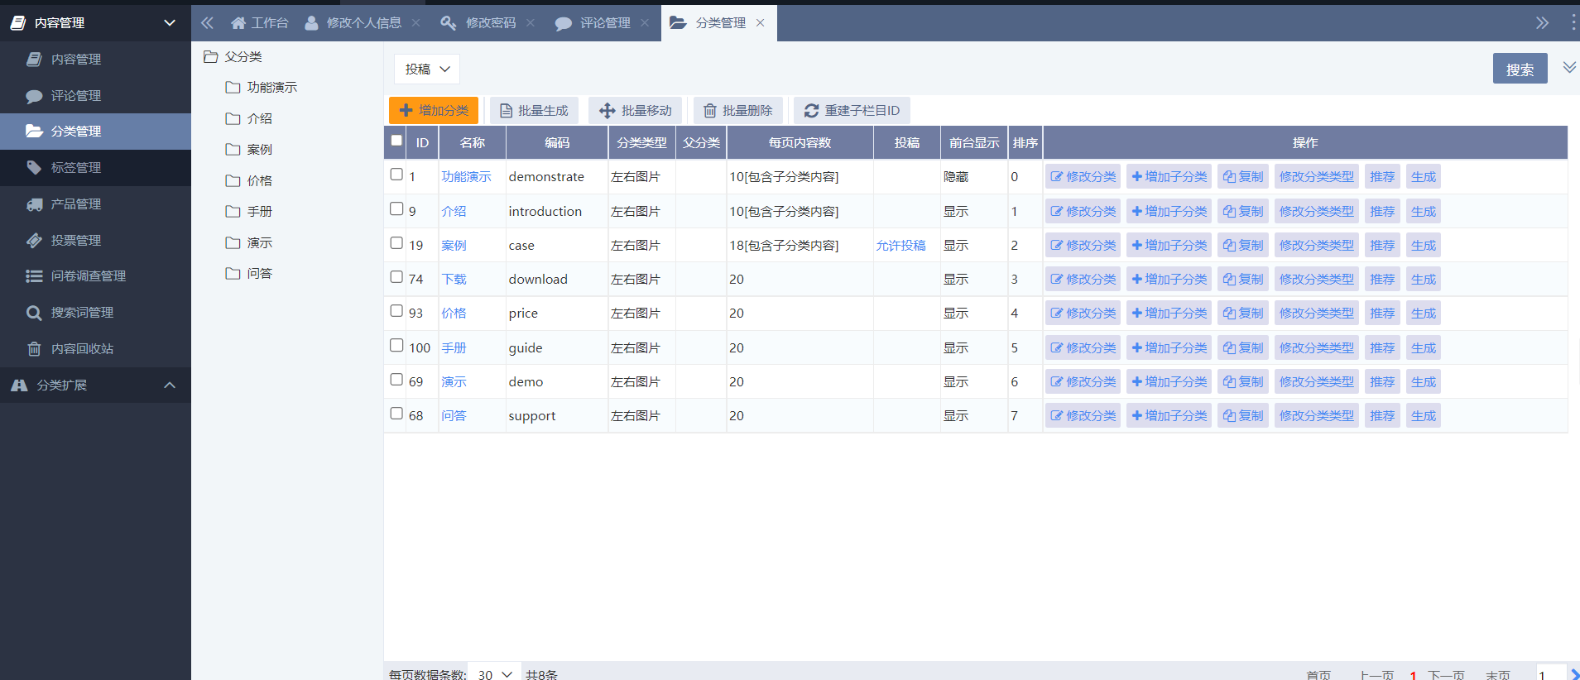Click the 搜索词管理 magnifier icon in sidebar
The height and width of the screenshot is (680, 1580).
pos(34,313)
